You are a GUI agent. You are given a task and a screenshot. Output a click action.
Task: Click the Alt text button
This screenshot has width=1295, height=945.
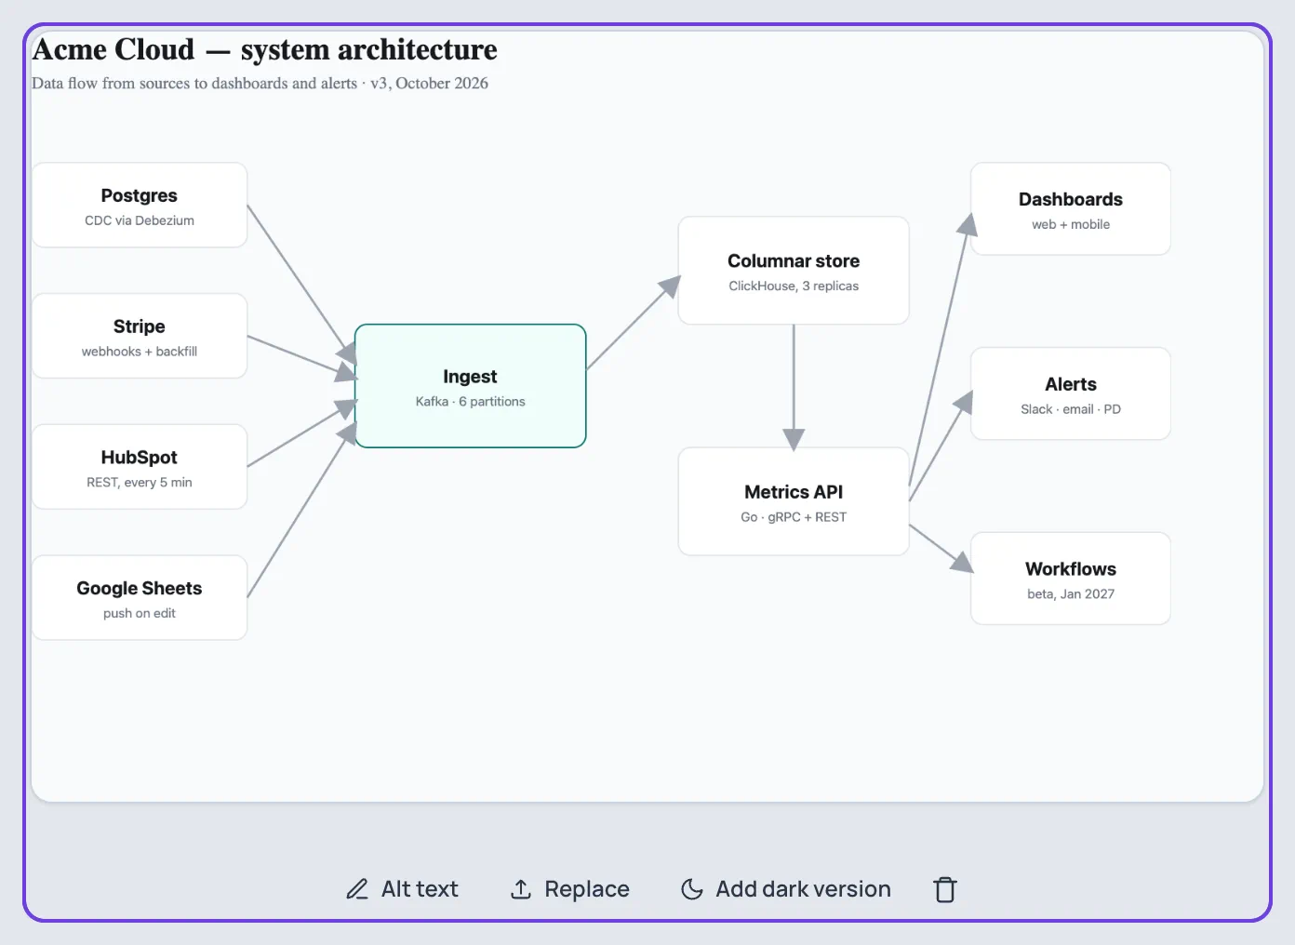[x=402, y=889]
